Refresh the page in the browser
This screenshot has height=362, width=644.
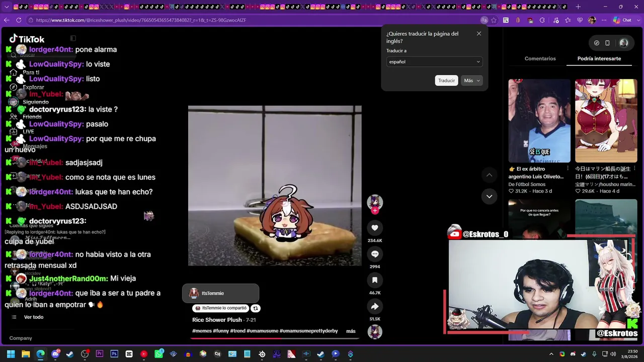click(19, 20)
